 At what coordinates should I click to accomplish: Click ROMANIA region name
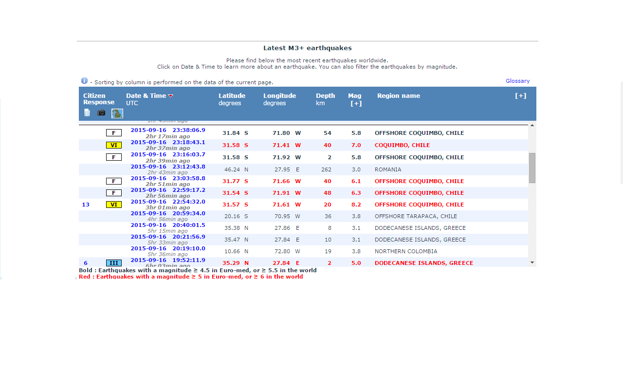click(388, 169)
